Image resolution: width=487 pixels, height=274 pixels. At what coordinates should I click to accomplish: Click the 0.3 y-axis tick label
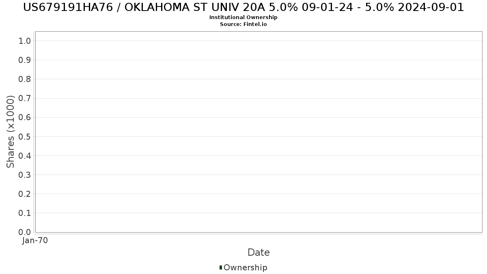25,175
